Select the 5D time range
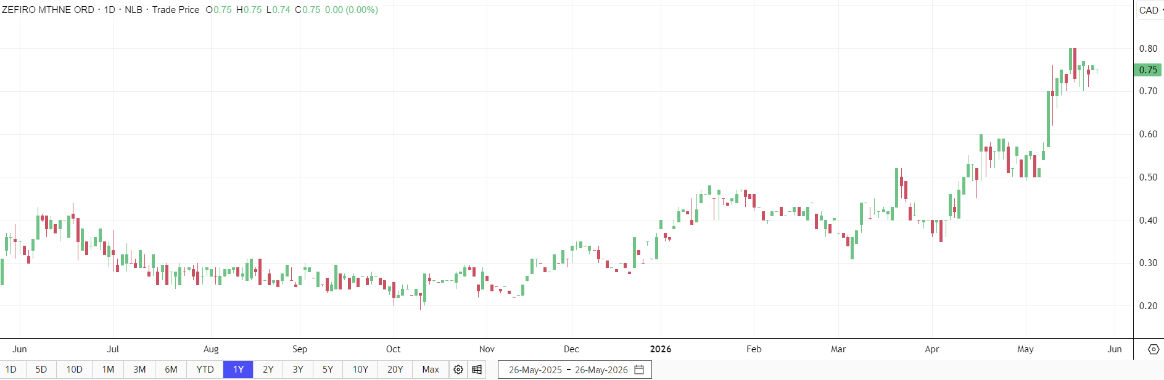Viewport: 1164px width, 380px height. click(41, 370)
